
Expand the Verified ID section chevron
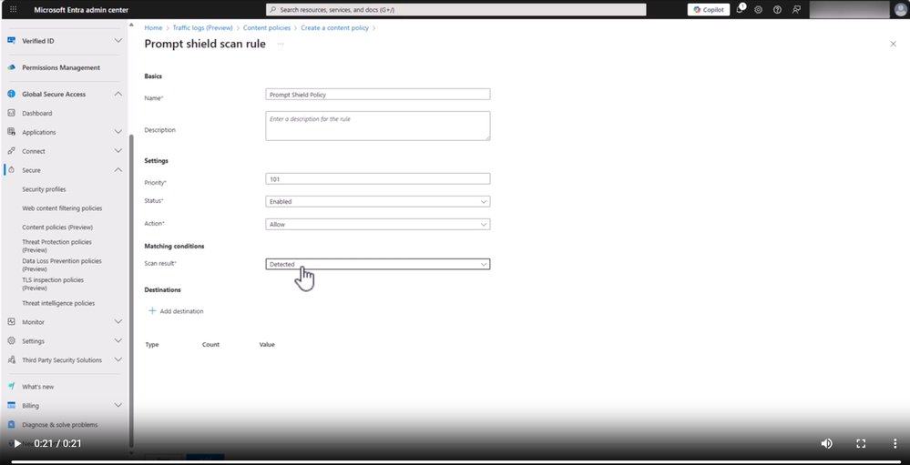pos(118,41)
